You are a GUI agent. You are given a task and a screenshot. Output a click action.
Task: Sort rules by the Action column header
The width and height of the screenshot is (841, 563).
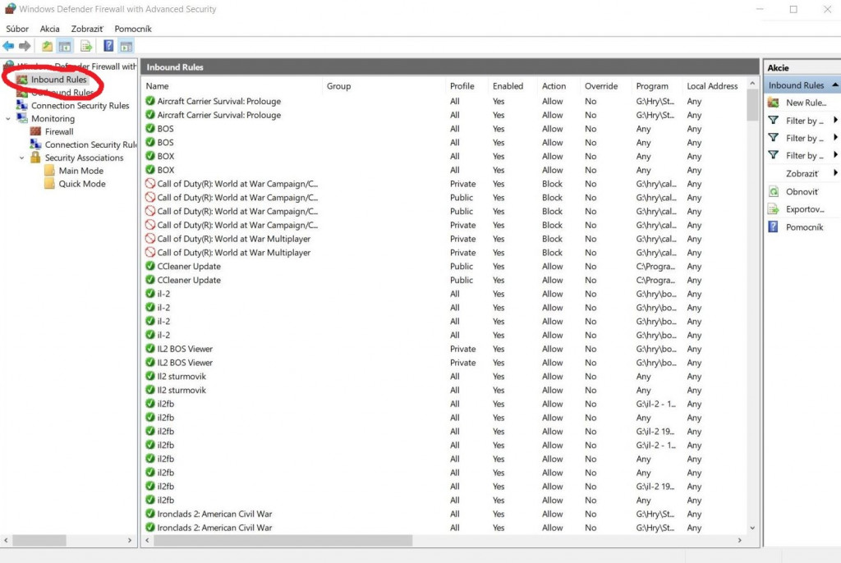554,86
